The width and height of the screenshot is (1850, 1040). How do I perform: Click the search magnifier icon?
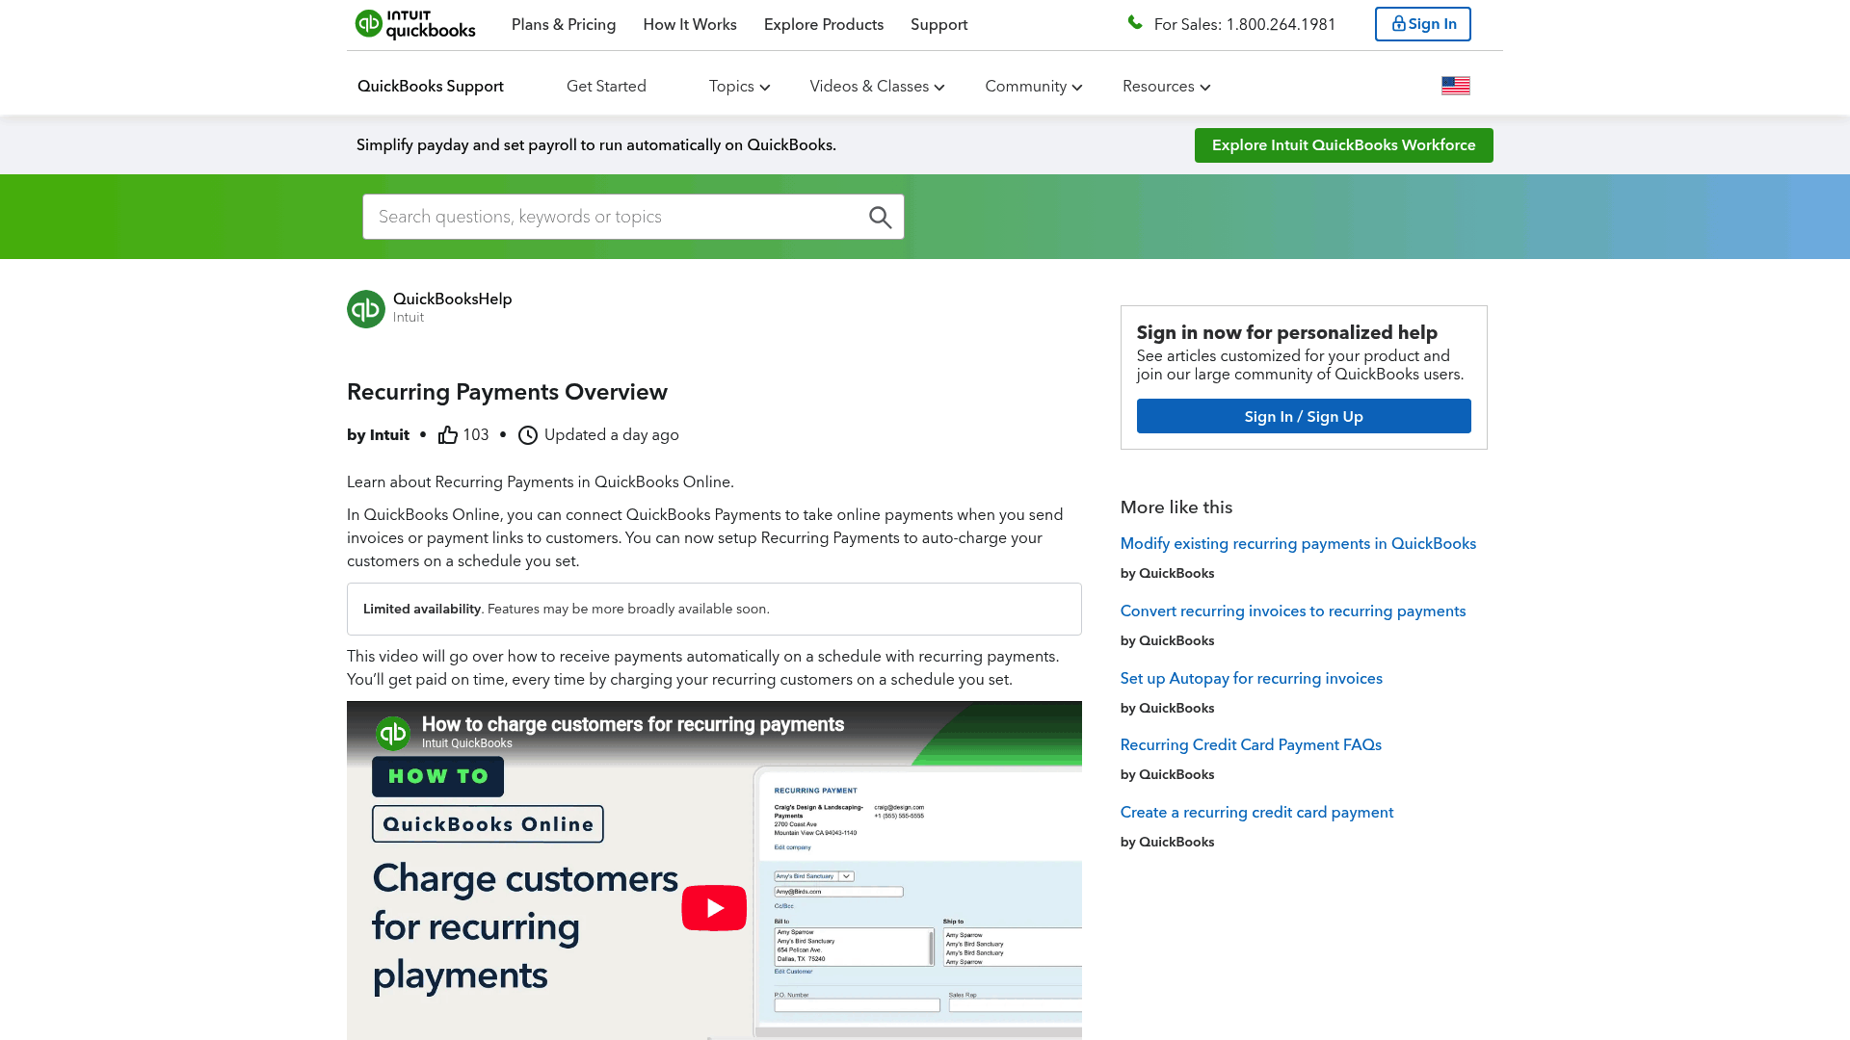(x=880, y=217)
